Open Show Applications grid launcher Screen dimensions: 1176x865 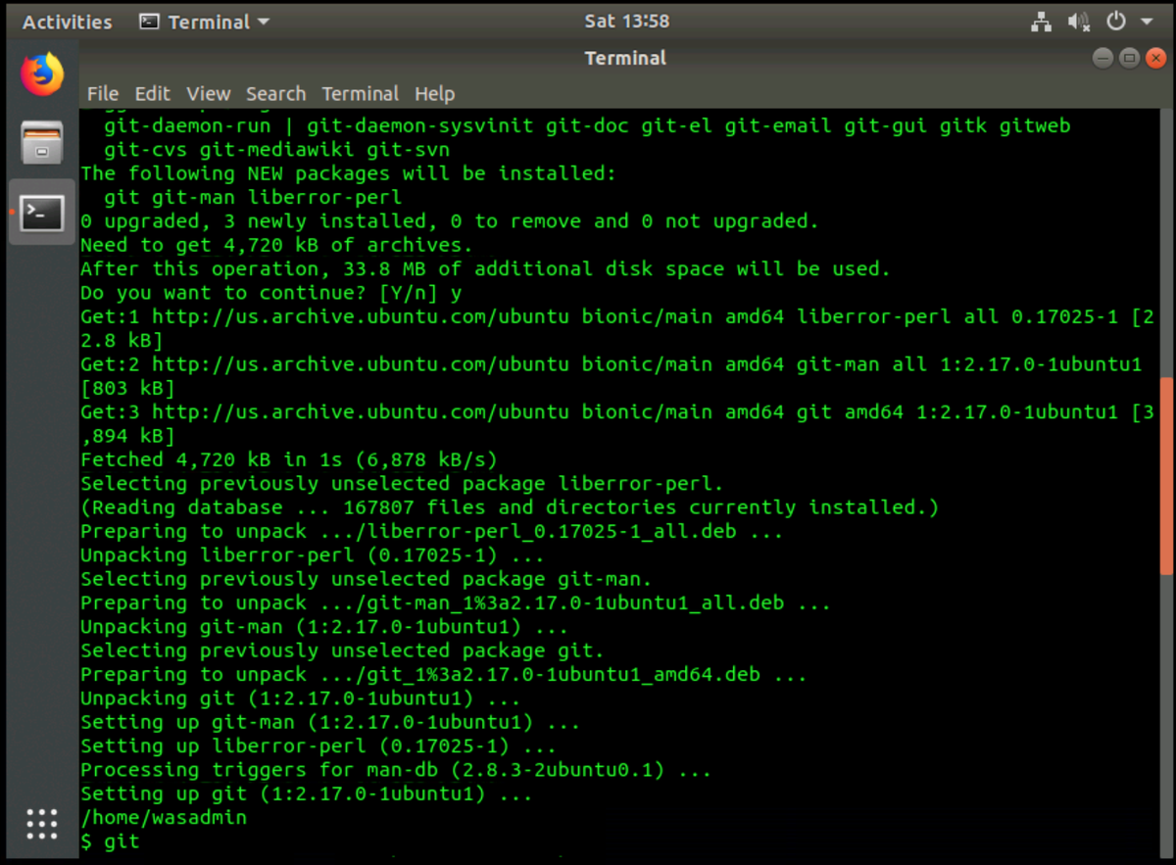point(41,824)
